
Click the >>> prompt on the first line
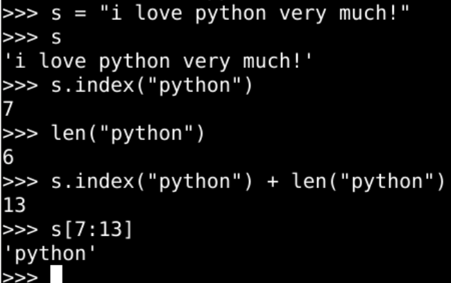pos(20,12)
